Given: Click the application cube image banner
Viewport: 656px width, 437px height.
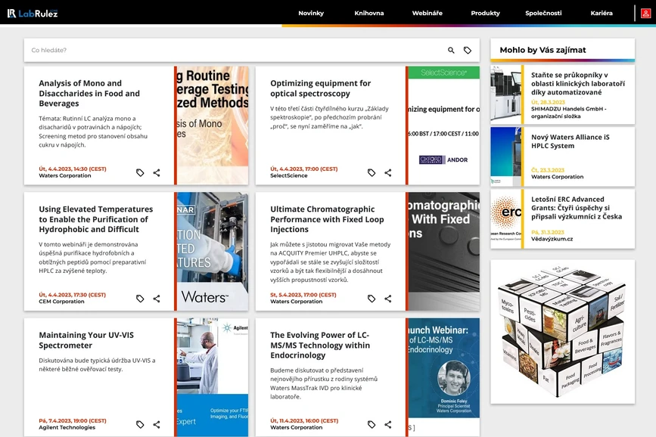Looking at the screenshot, I should point(562,332).
